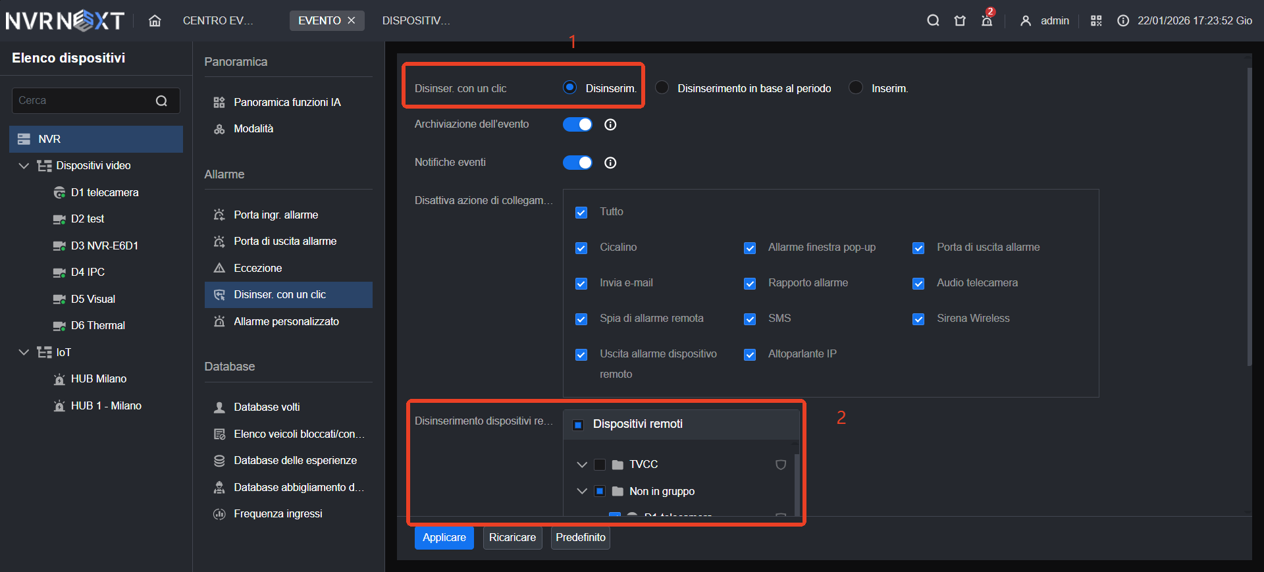This screenshot has width=1264, height=572.
Task: Click the shield icon on TVCC row
Action: pos(781,465)
